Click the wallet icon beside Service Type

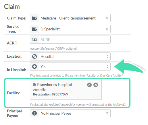click(x=34, y=29)
